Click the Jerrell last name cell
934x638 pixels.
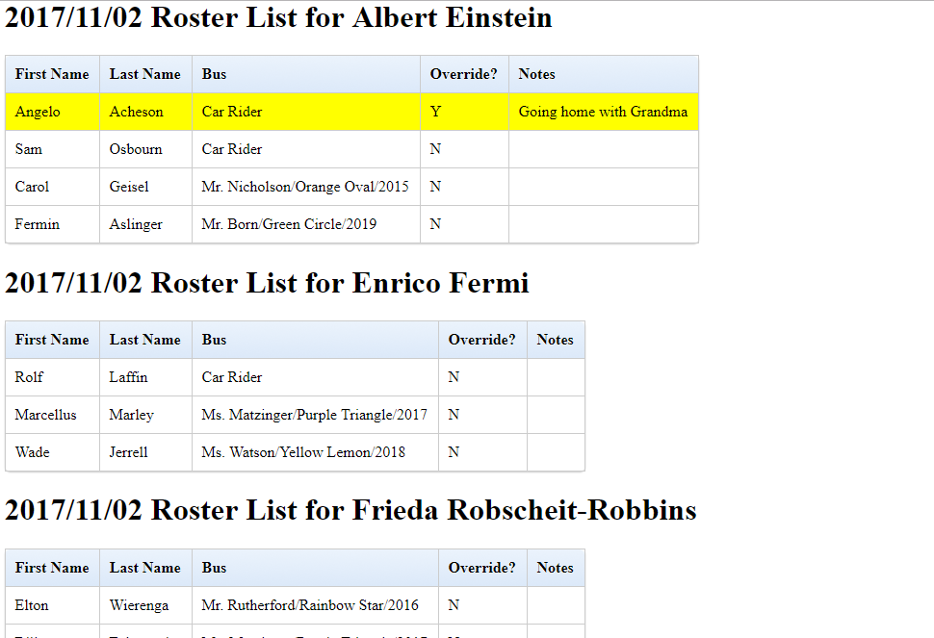(146, 452)
